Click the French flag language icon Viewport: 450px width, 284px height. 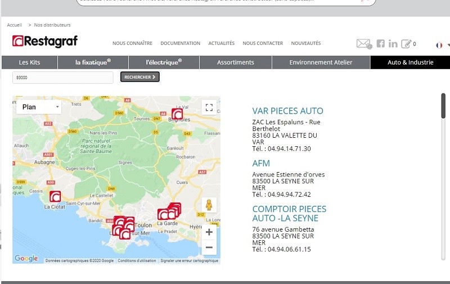[439, 46]
